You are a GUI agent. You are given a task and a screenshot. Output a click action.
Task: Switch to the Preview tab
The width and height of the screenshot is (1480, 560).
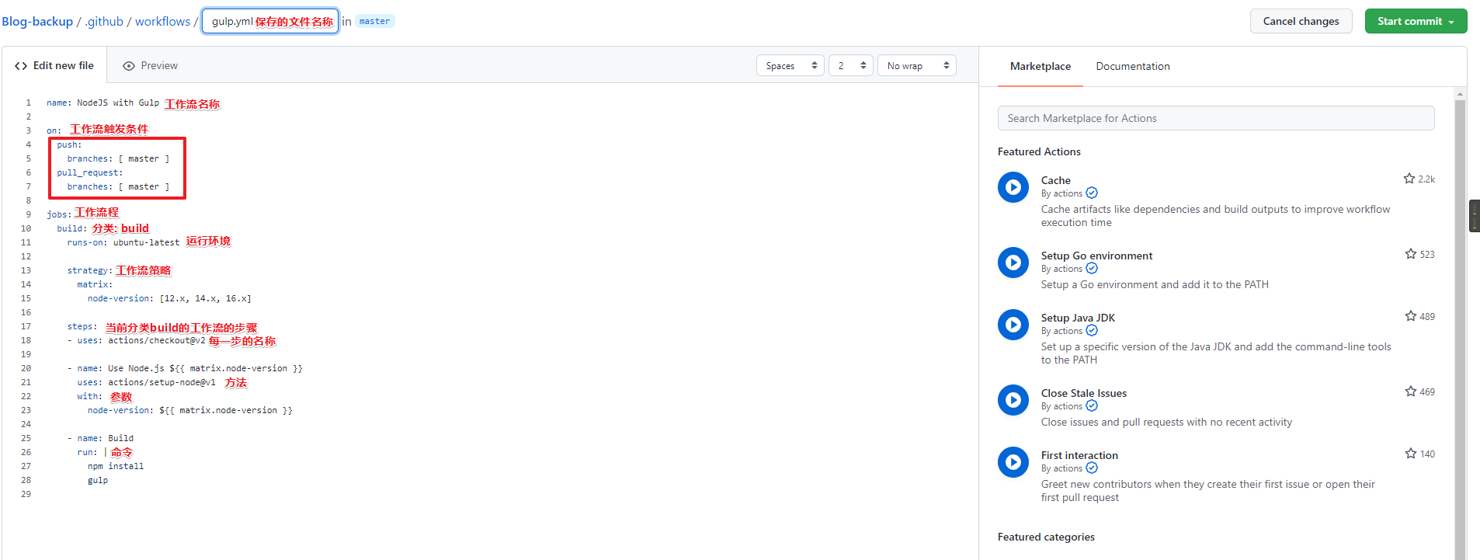[151, 66]
